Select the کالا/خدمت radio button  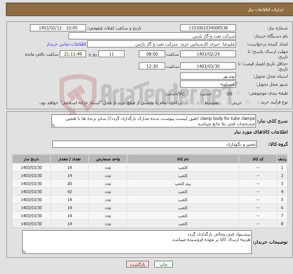click(190, 93)
